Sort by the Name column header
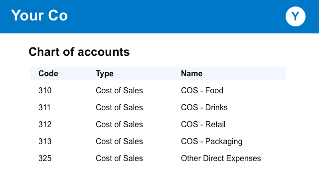The image size is (319, 185). tap(191, 73)
